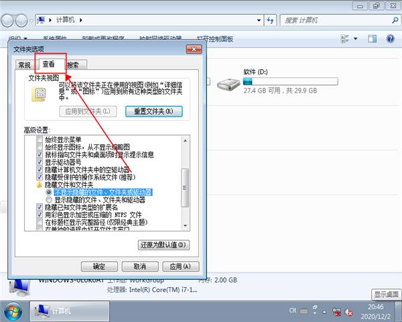The width and height of the screenshot is (402, 322).
Task: Confirm with the 确定 button
Action: pyautogui.click(x=99, y=266)
